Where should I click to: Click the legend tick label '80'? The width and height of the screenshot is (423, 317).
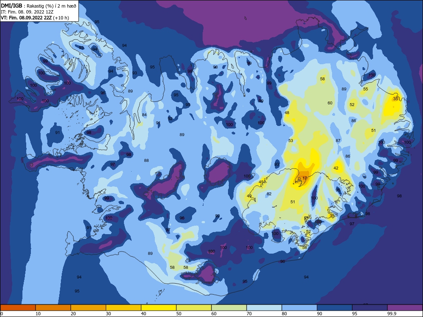[284, 314]
